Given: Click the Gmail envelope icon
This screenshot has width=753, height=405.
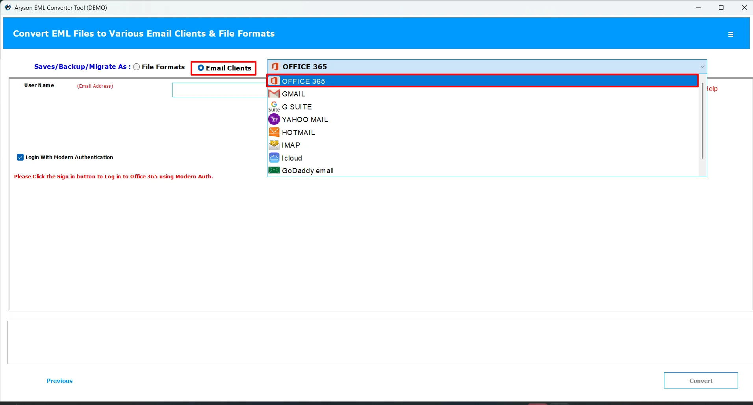Looking at the screenshot, I should [274, 94].
